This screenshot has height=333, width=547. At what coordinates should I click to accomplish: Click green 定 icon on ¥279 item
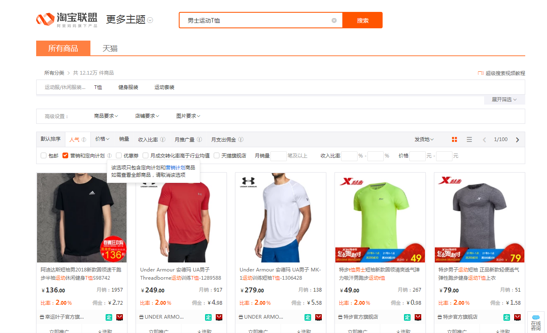point(308,317)
